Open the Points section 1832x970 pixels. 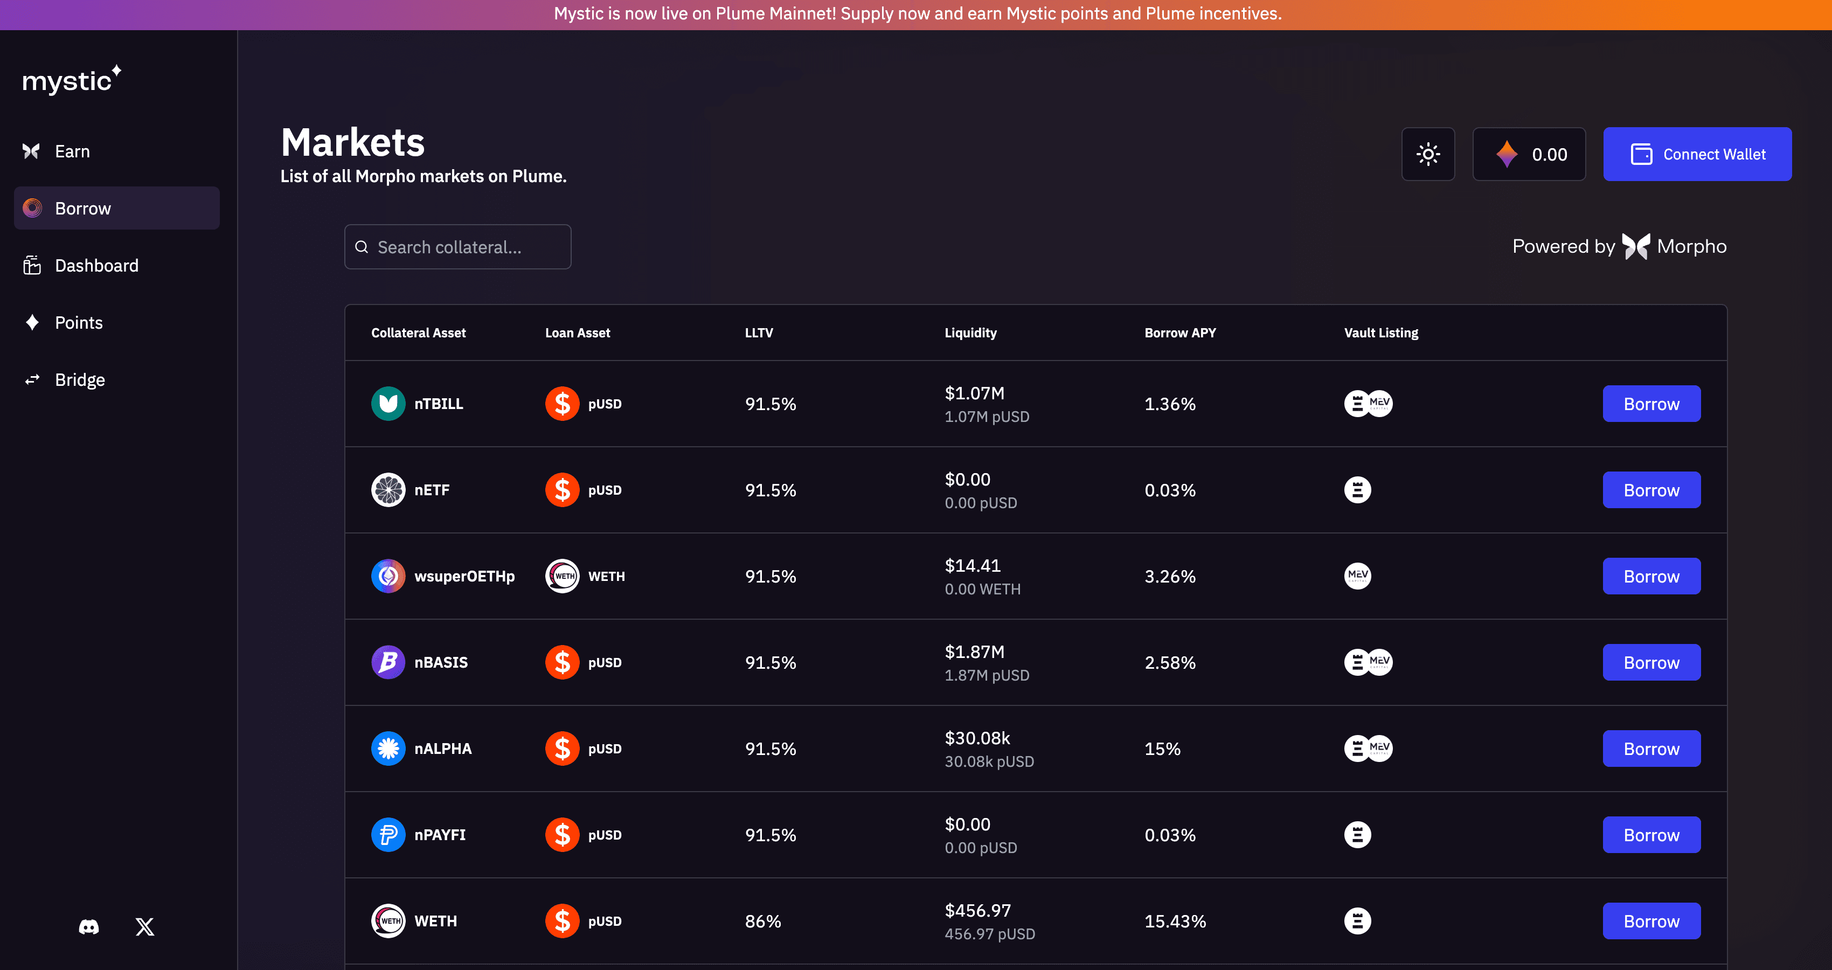[x=78, y=323]
